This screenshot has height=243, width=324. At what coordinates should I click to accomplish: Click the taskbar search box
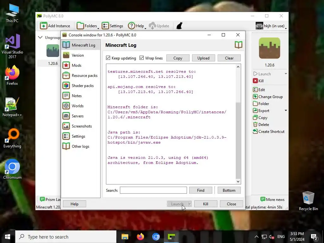click(x=66, y=237)
